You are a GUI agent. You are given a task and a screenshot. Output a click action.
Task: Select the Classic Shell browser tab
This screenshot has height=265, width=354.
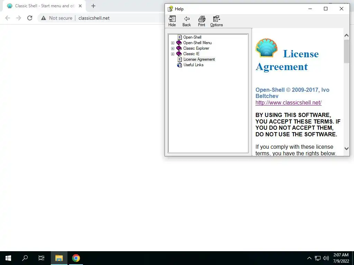[x=44, y=6]
